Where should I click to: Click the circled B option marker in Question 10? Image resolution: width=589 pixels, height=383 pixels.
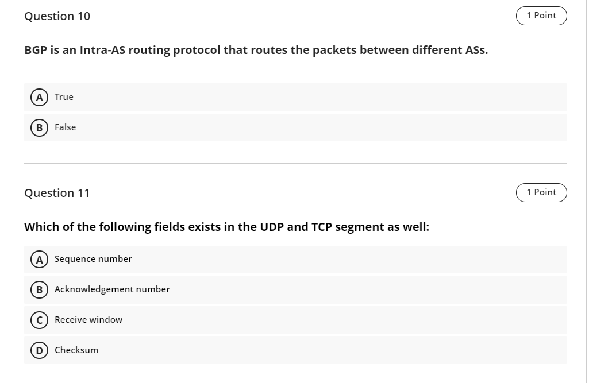click(39, 127)
